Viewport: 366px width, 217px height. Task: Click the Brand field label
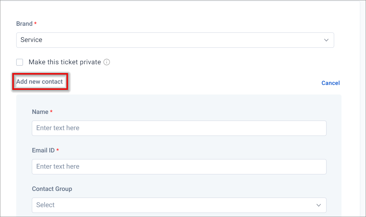click(x=24, y=24)
